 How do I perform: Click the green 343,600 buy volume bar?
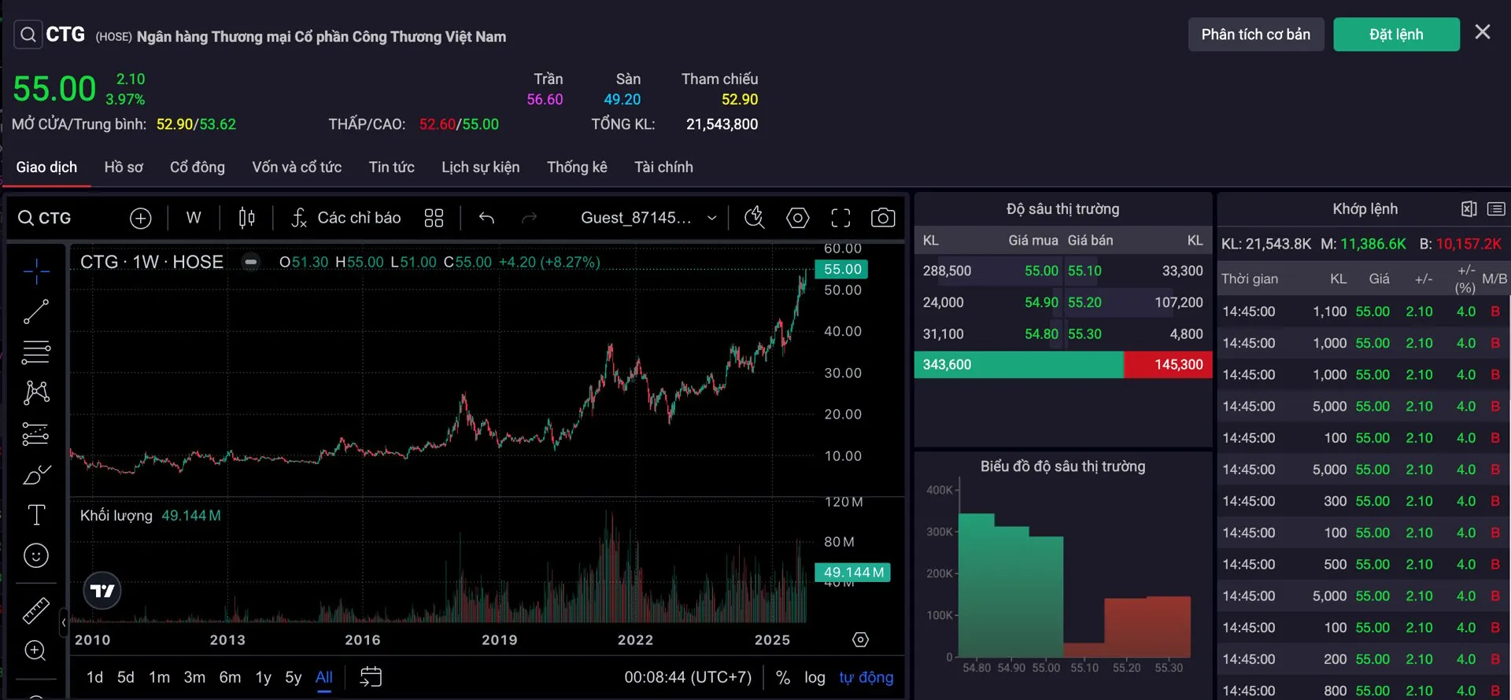pos(1019,365)
